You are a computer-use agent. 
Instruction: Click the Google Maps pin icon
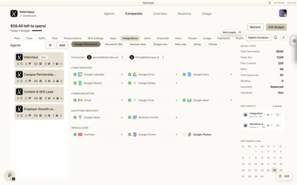80,117
